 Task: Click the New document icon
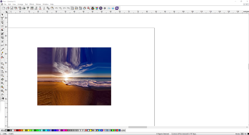tap(4, 8)
